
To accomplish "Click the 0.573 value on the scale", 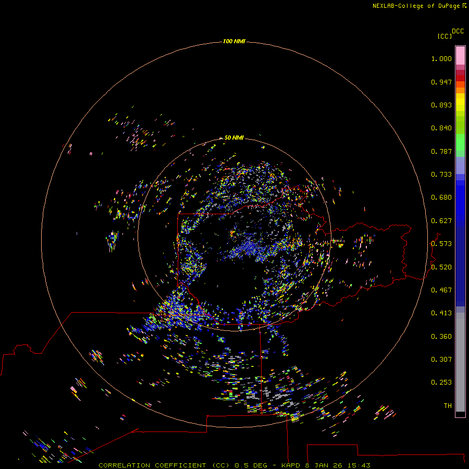I will coord(441,244).
